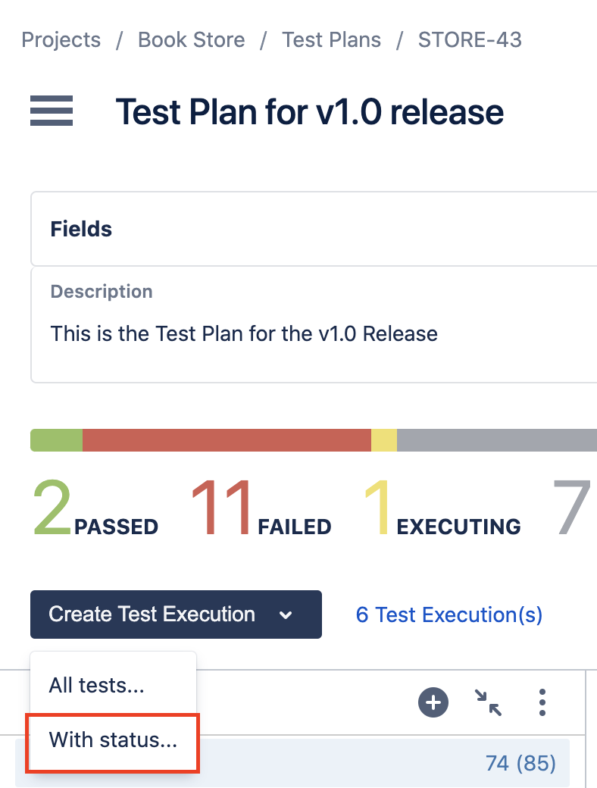Open the 6 Test Execution(s) link

[449, 614]
